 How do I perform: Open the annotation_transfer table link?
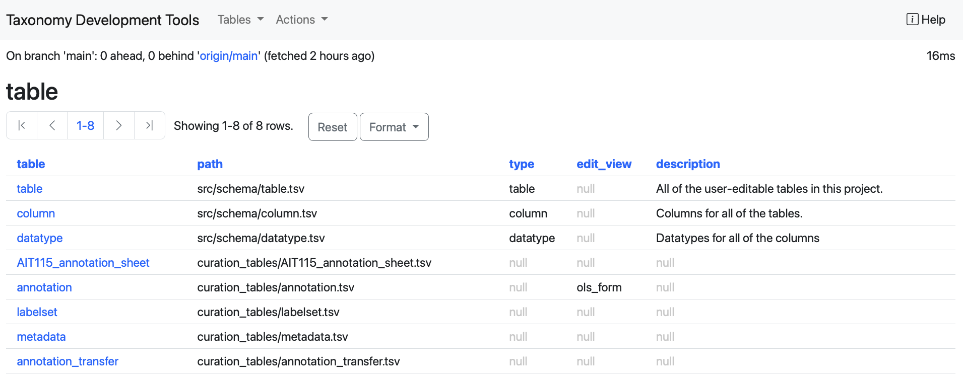pyautogui.click(x=68, y=361)
